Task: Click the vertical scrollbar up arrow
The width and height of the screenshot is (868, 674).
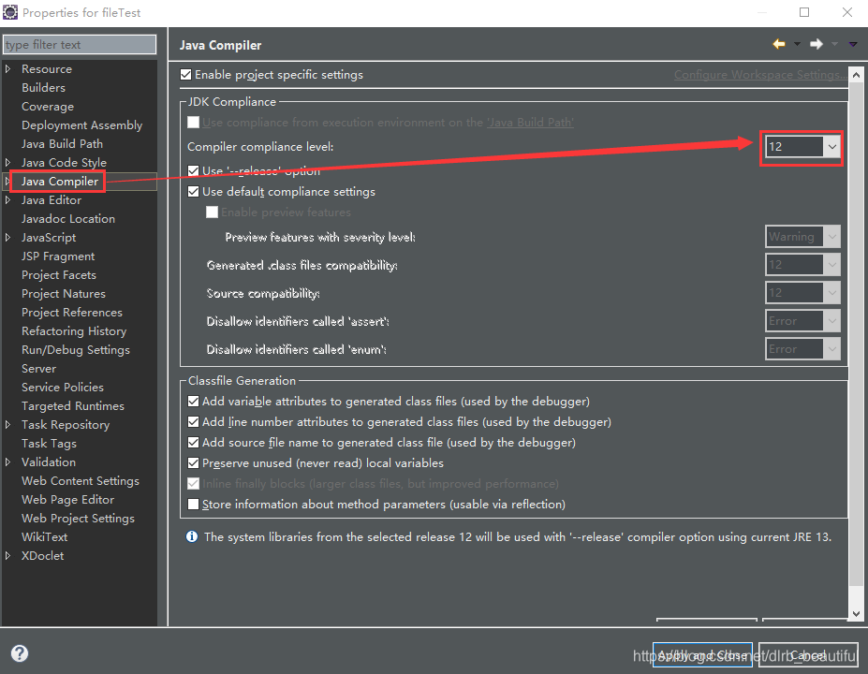Action: (856, 75)
